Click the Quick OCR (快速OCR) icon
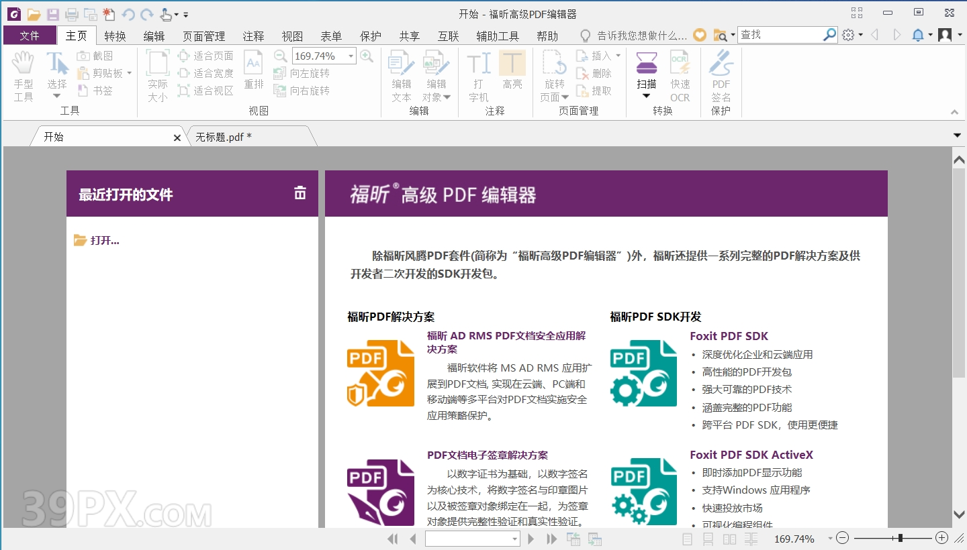Image resolution: width=967 pixels, height=550 pixels. 680,76
